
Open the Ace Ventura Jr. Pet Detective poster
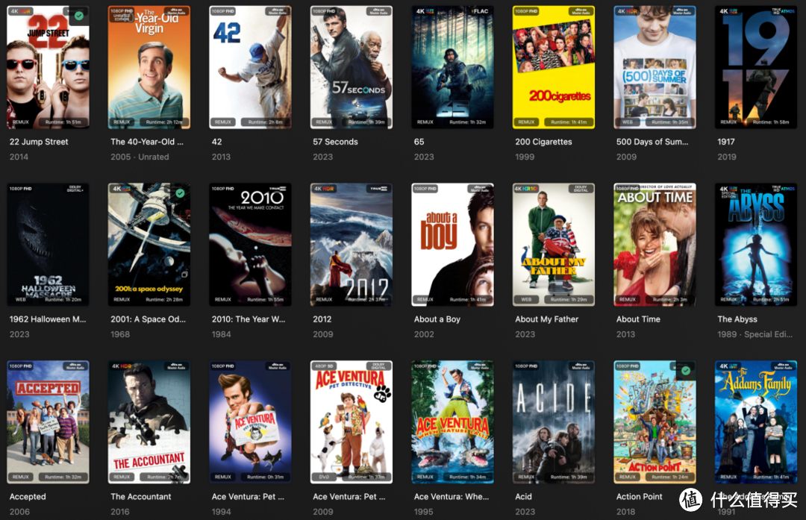(x=352, y=422)
